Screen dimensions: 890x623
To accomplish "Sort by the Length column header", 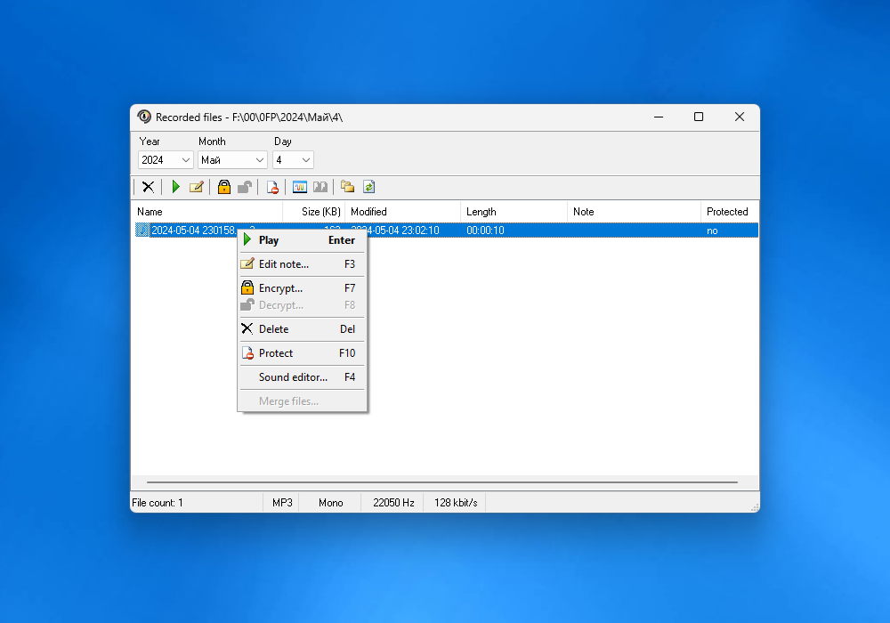I will [514, 212].
